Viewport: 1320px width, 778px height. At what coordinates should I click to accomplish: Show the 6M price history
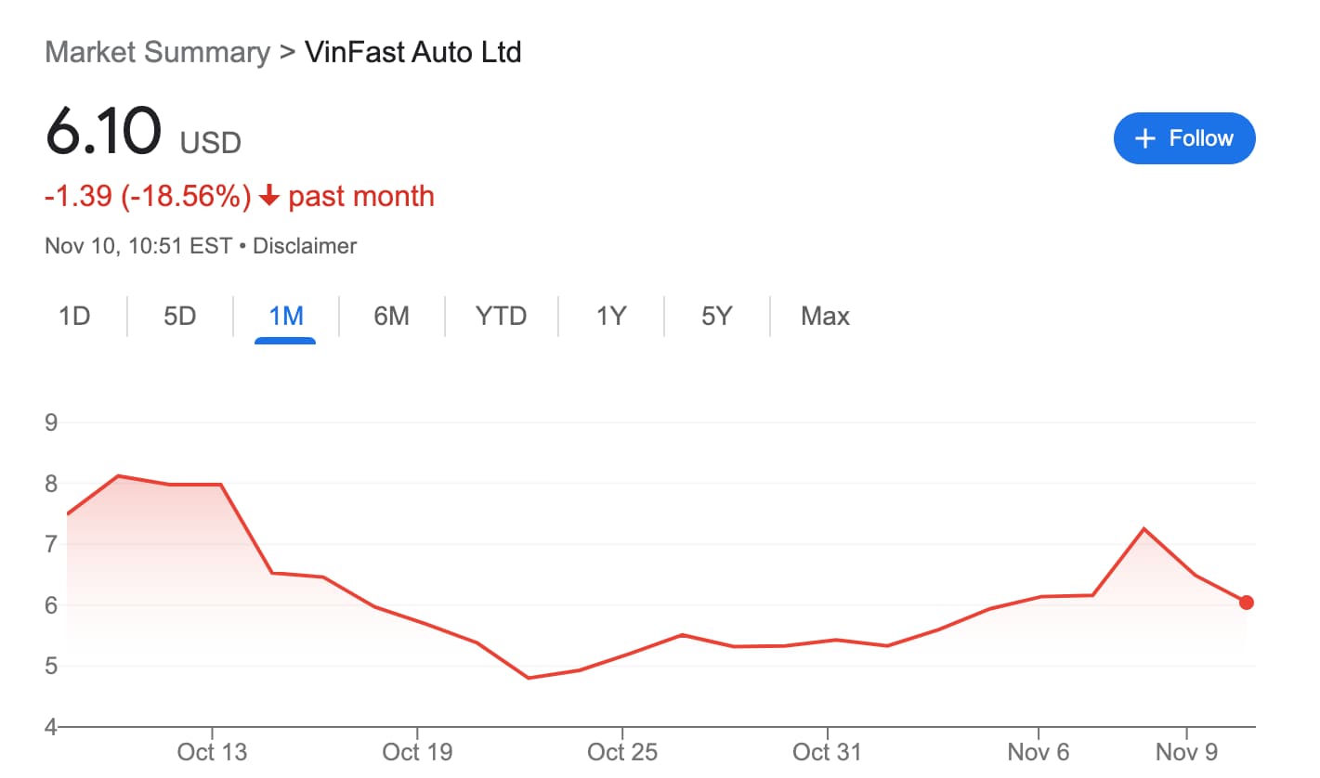coord(391,317)
